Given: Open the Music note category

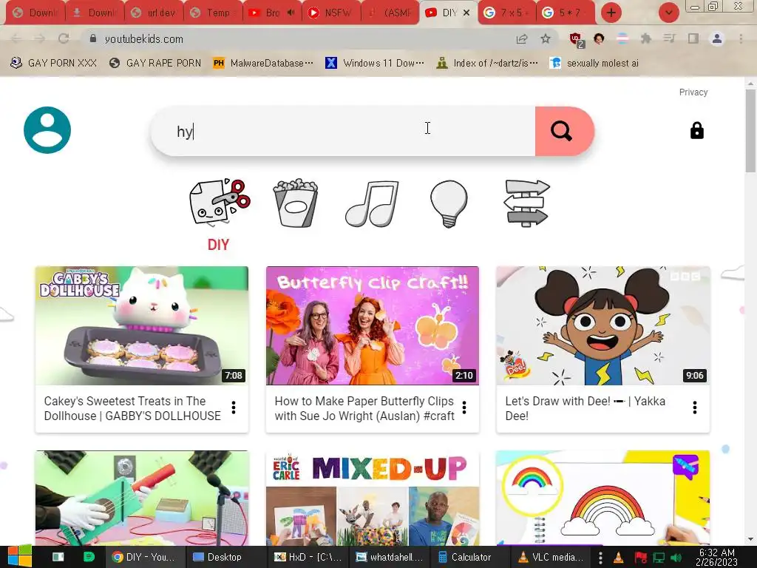Looking at the screenshot, I should pyautogui.click(x=373, y=203).
